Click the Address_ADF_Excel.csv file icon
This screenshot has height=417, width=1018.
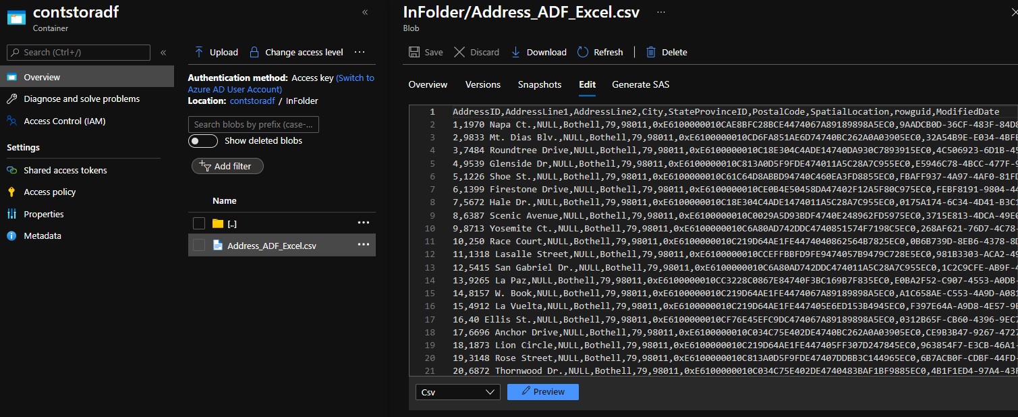click(x=217, y=245)
